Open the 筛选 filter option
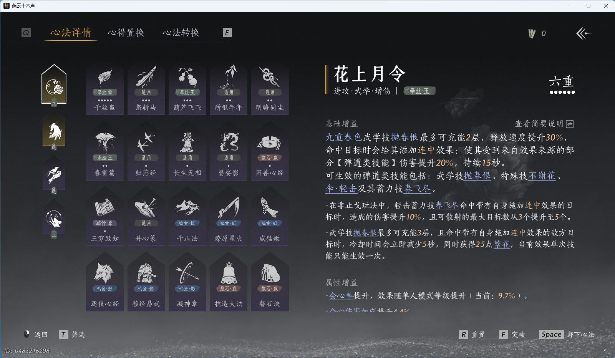Image resolution: width=615 pixels, height=358 pixels. 72,335
